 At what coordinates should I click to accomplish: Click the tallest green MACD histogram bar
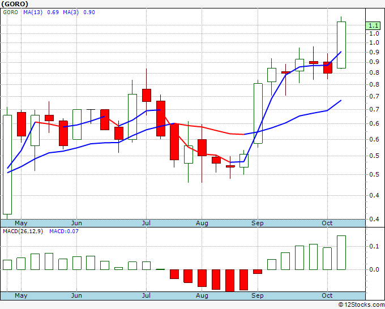coord(341,252)
